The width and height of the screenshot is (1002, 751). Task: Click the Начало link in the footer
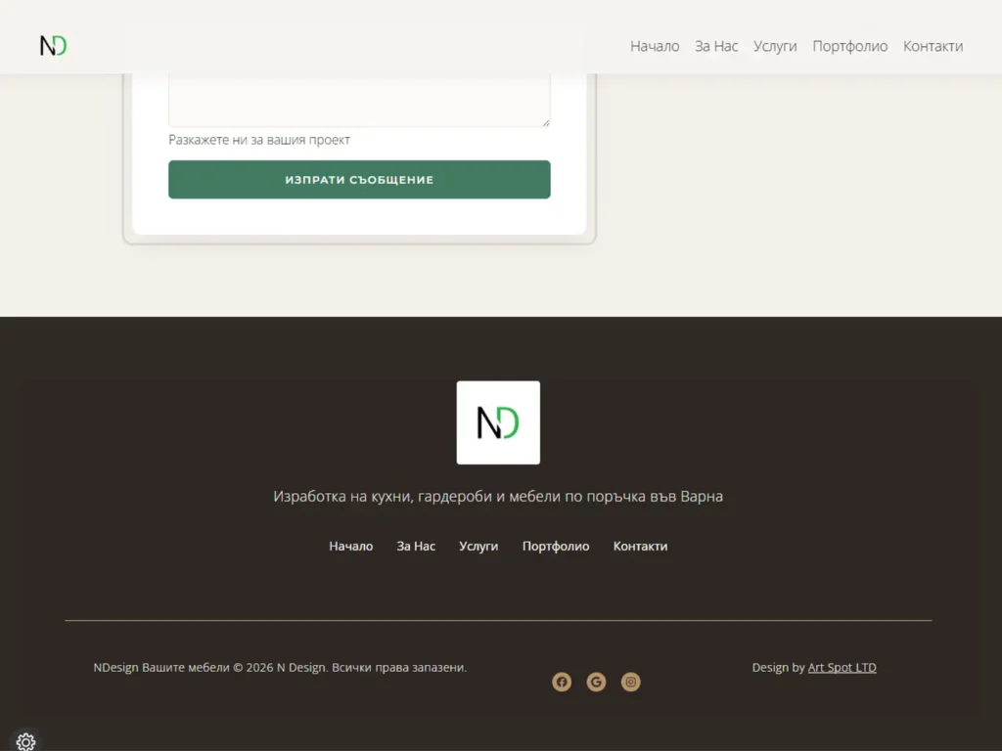point(350,547)
